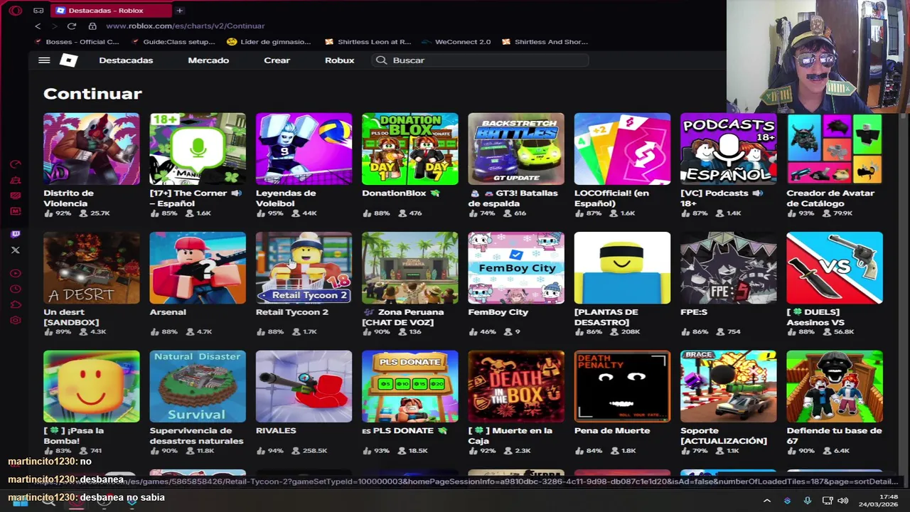Click the Buscar search field

480,60
